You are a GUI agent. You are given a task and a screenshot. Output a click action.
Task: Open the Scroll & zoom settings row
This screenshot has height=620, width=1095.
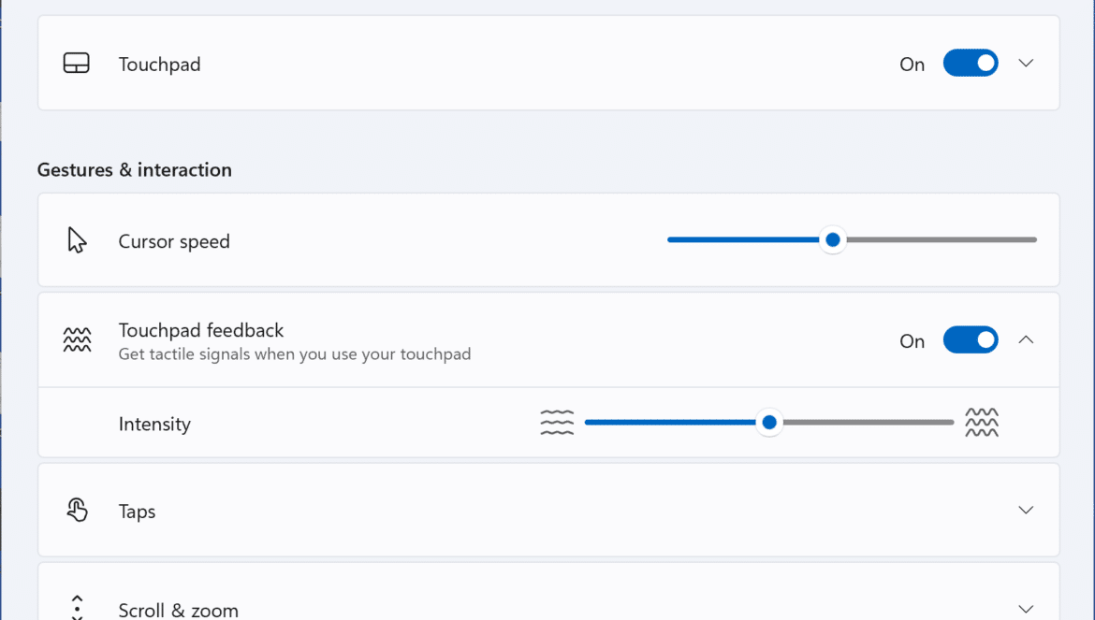(x=548, y=591)
